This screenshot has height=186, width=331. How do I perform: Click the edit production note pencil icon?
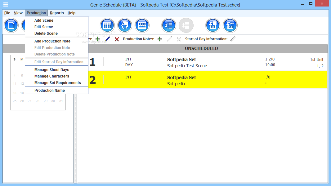[169, 39]
